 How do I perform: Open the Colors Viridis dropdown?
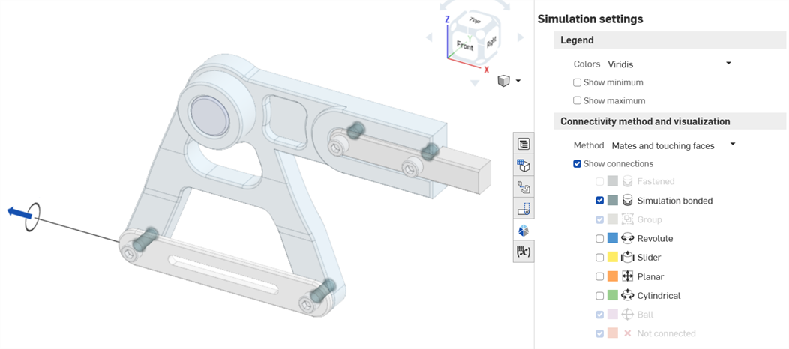pos(668,64)
